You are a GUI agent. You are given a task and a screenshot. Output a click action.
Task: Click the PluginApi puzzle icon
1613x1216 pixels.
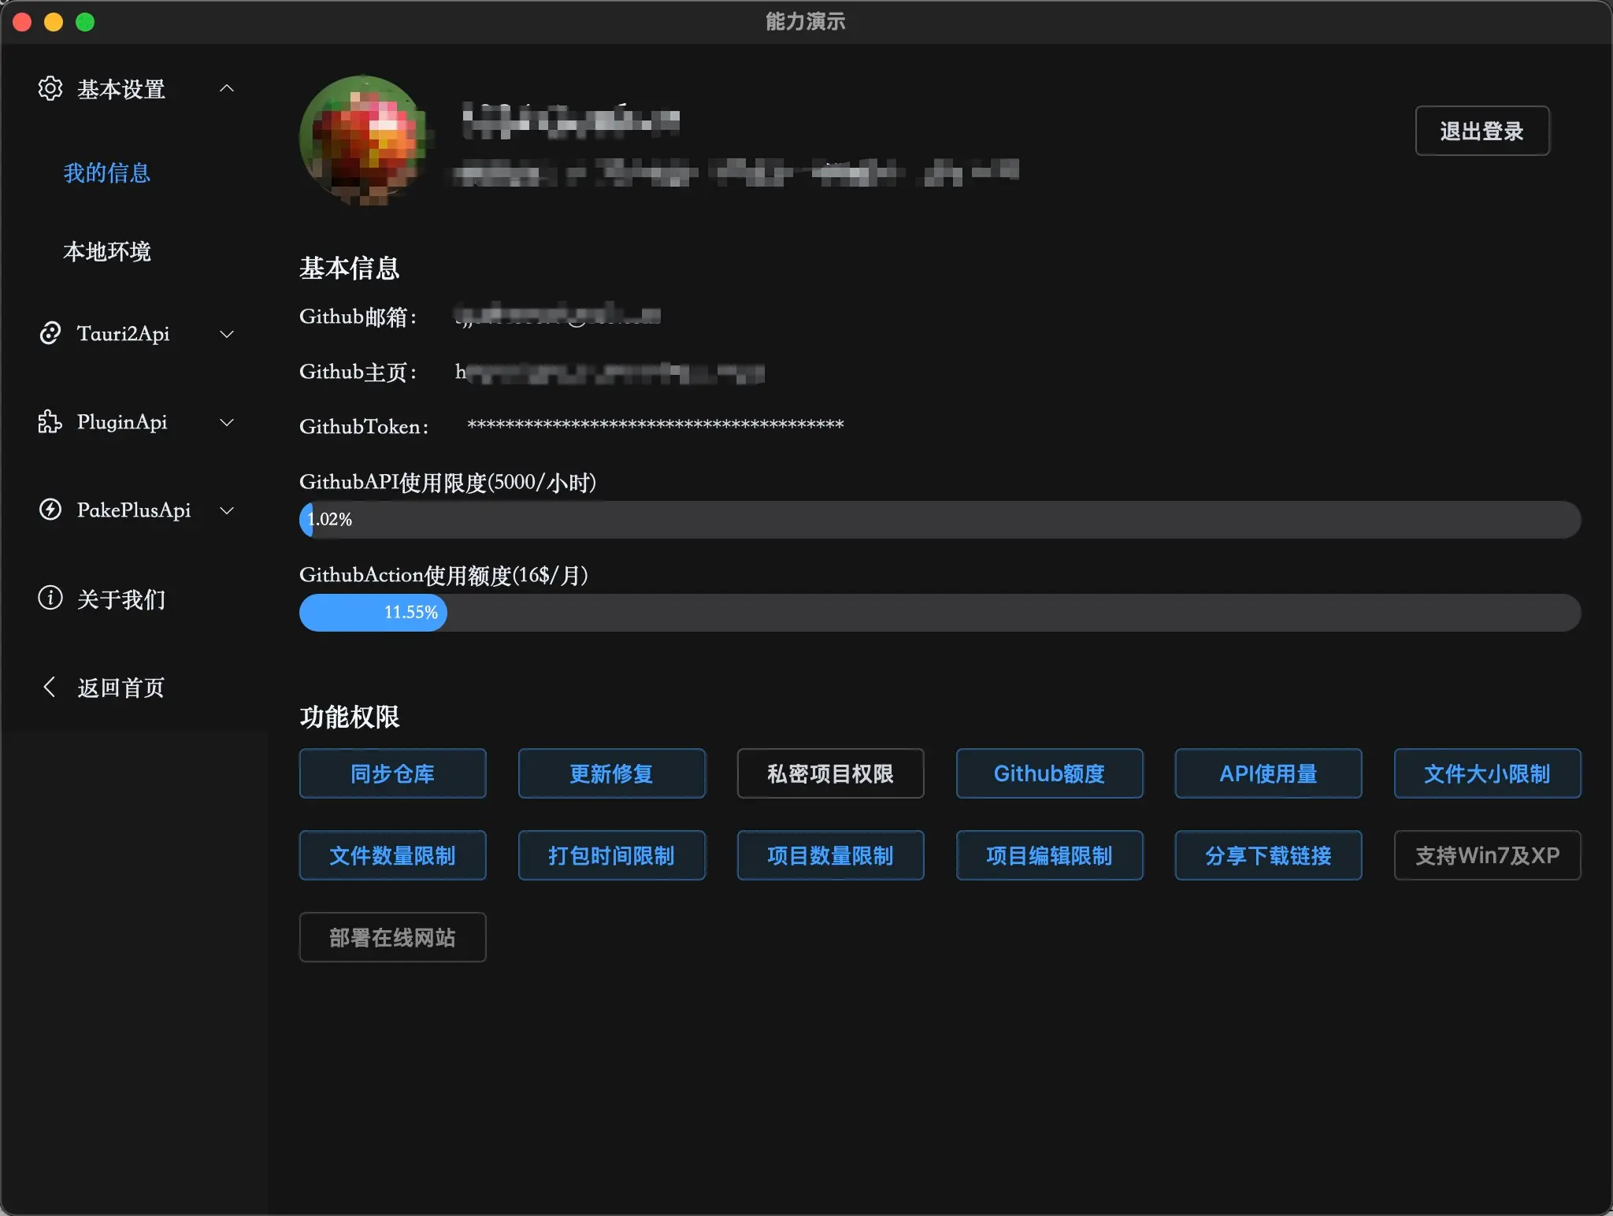click(x=50, y=422)
